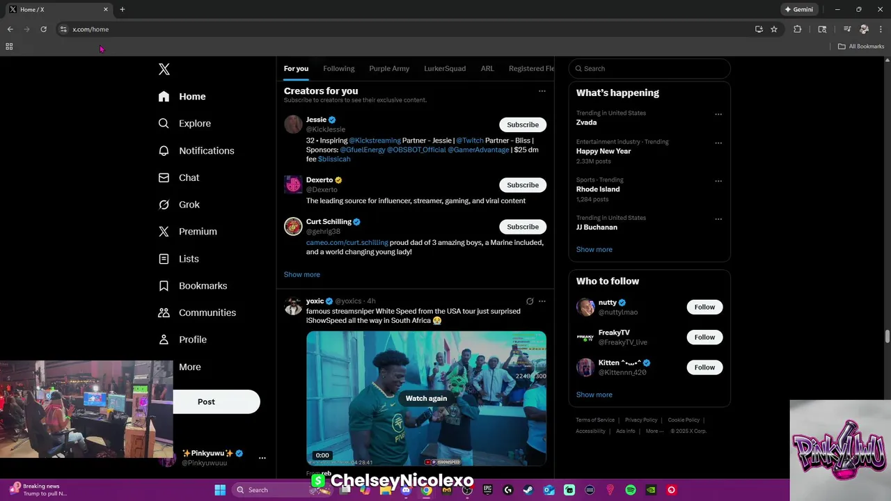Click the page vertical scrollbar thumb
891x501 pixels.
(888, 336)
